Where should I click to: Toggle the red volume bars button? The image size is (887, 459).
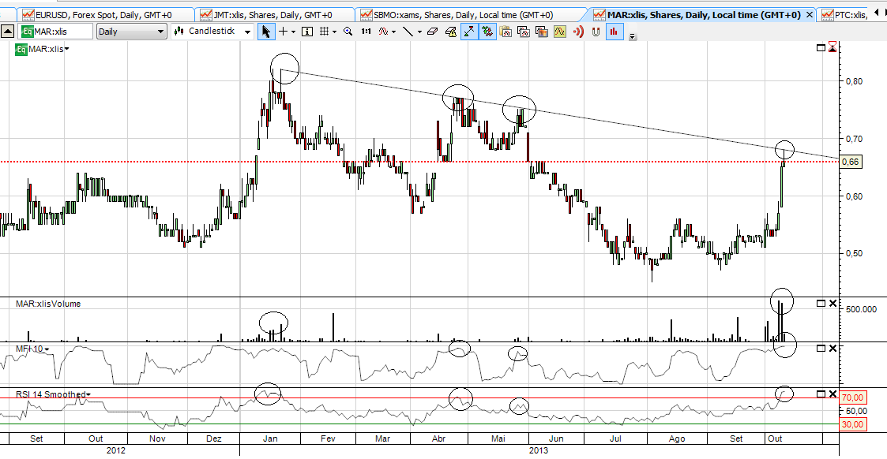tap(614, 31)
